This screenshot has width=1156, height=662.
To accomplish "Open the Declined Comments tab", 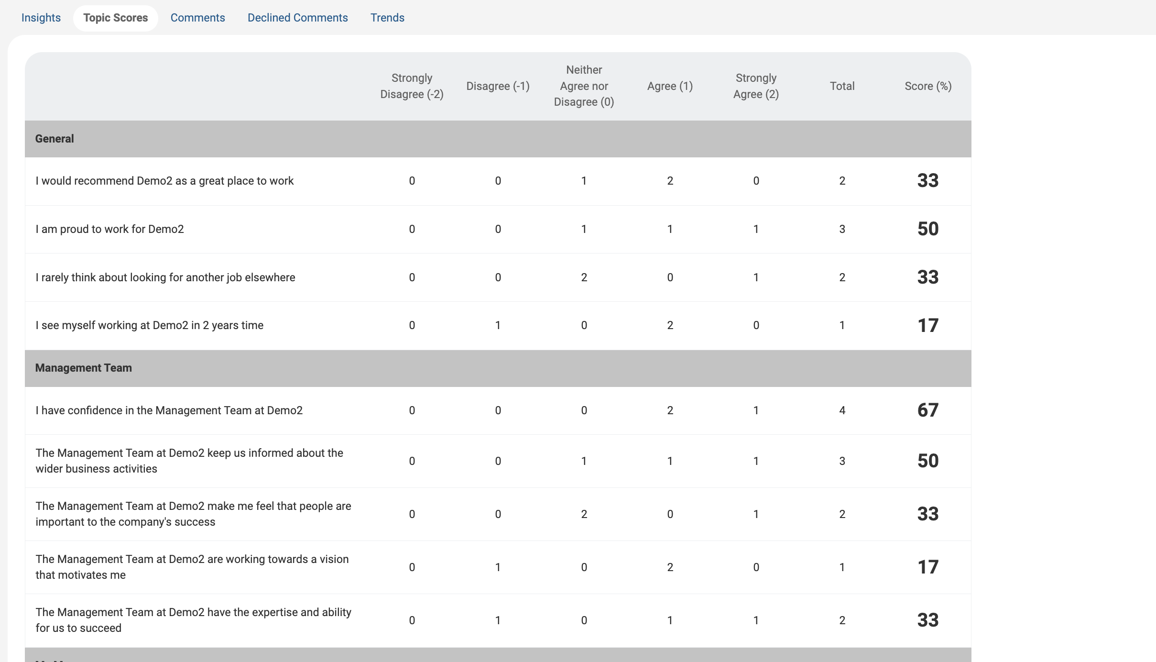I will (x=297, y=18).
